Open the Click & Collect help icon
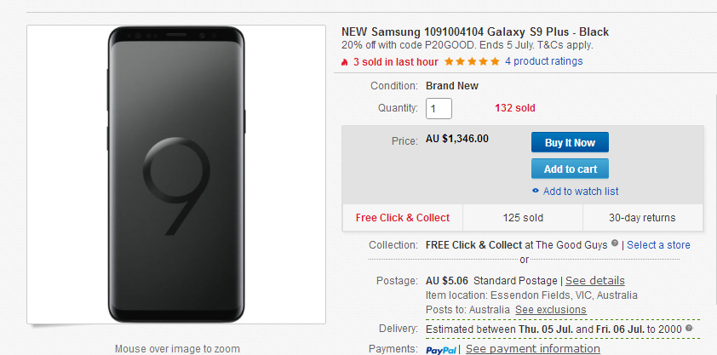Image resolution: width=717 pixels, height=355 pixels. pos(615,243)
